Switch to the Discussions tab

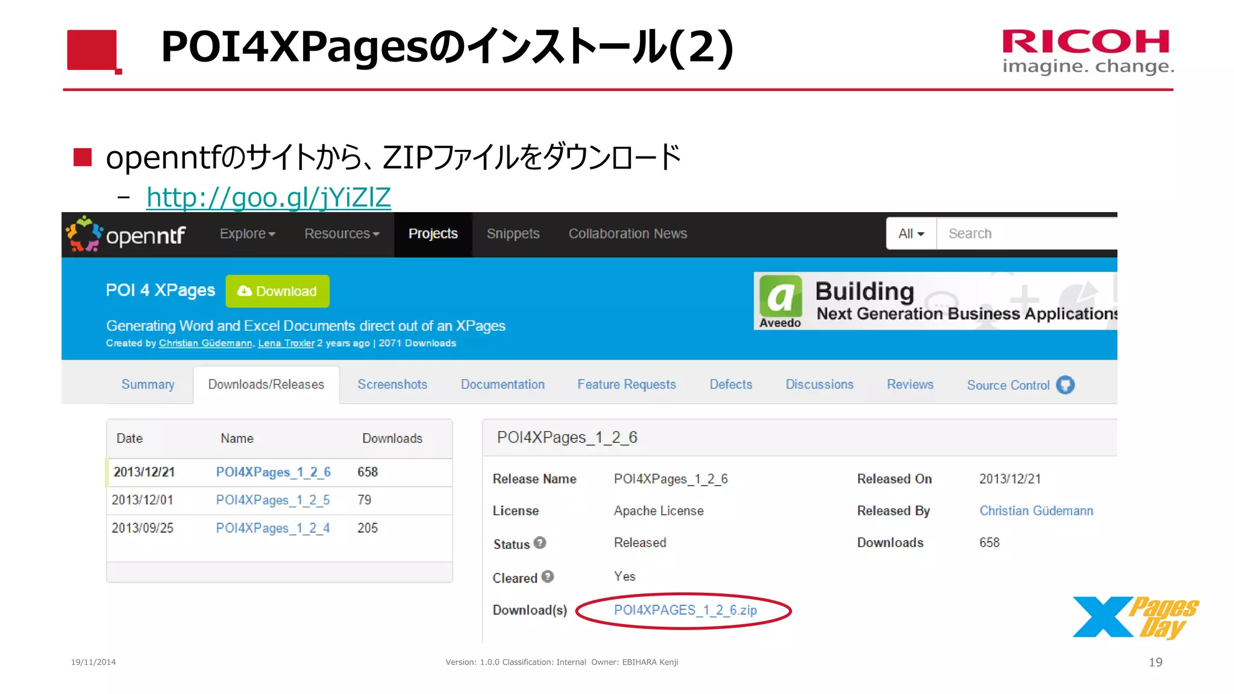point(819,384)
